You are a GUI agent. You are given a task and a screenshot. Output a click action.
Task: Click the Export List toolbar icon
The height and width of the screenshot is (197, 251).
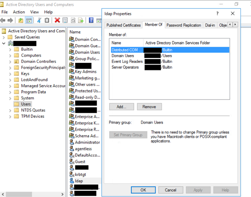pyautogui.click(x=81, y=20)
